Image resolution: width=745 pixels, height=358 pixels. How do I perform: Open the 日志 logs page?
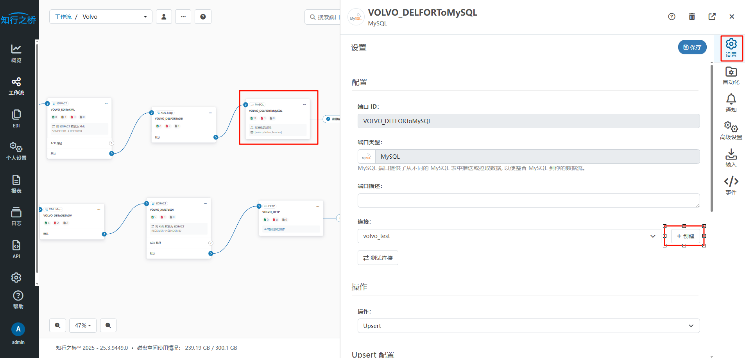(x=16, y=217)
